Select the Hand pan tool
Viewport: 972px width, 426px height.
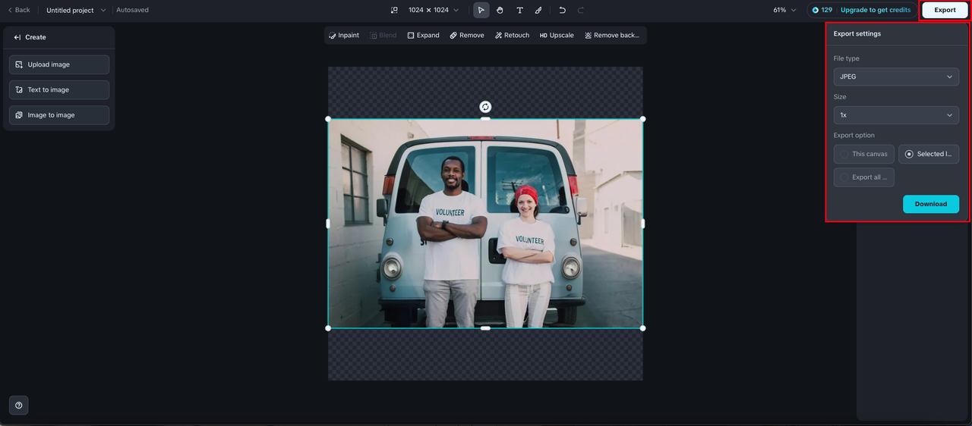coord(500,10)
